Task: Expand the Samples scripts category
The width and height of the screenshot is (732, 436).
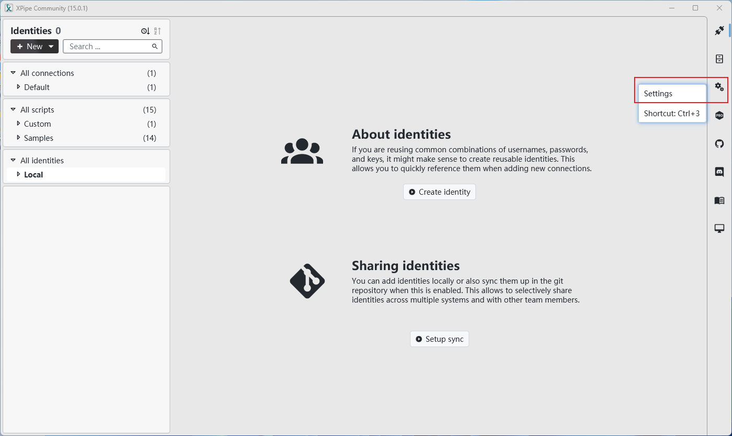Action: coord(18,138)
